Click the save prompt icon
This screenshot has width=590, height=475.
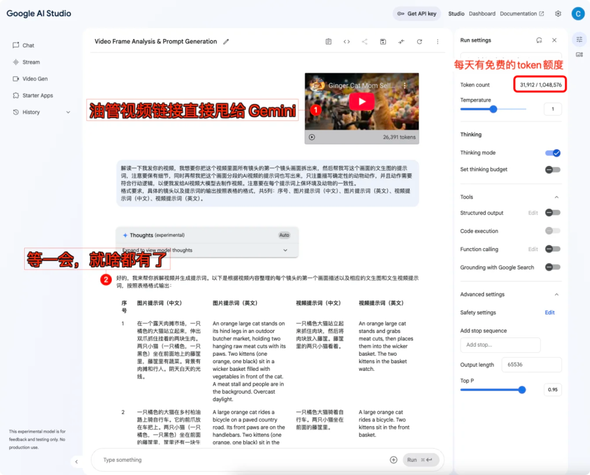[x=383, y=42]
